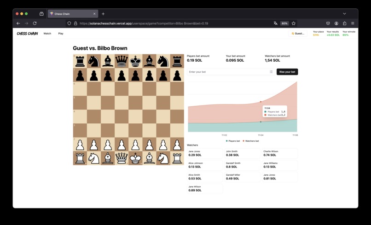Screen dimensions: 371x225
Task: Open a new browser tab with plus icon
Action: [x=103, y=14]
